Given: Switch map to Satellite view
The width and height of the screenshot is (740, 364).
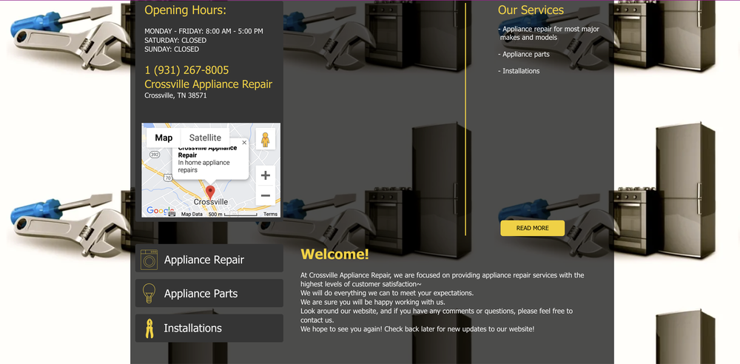Looking at the screenshot, I should coord(205,138).
